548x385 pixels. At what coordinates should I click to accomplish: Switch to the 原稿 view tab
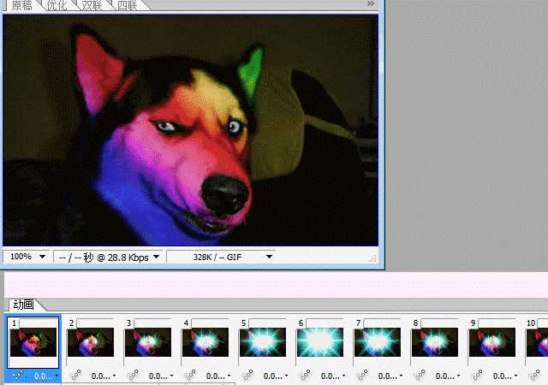click(x=21, y=5)
